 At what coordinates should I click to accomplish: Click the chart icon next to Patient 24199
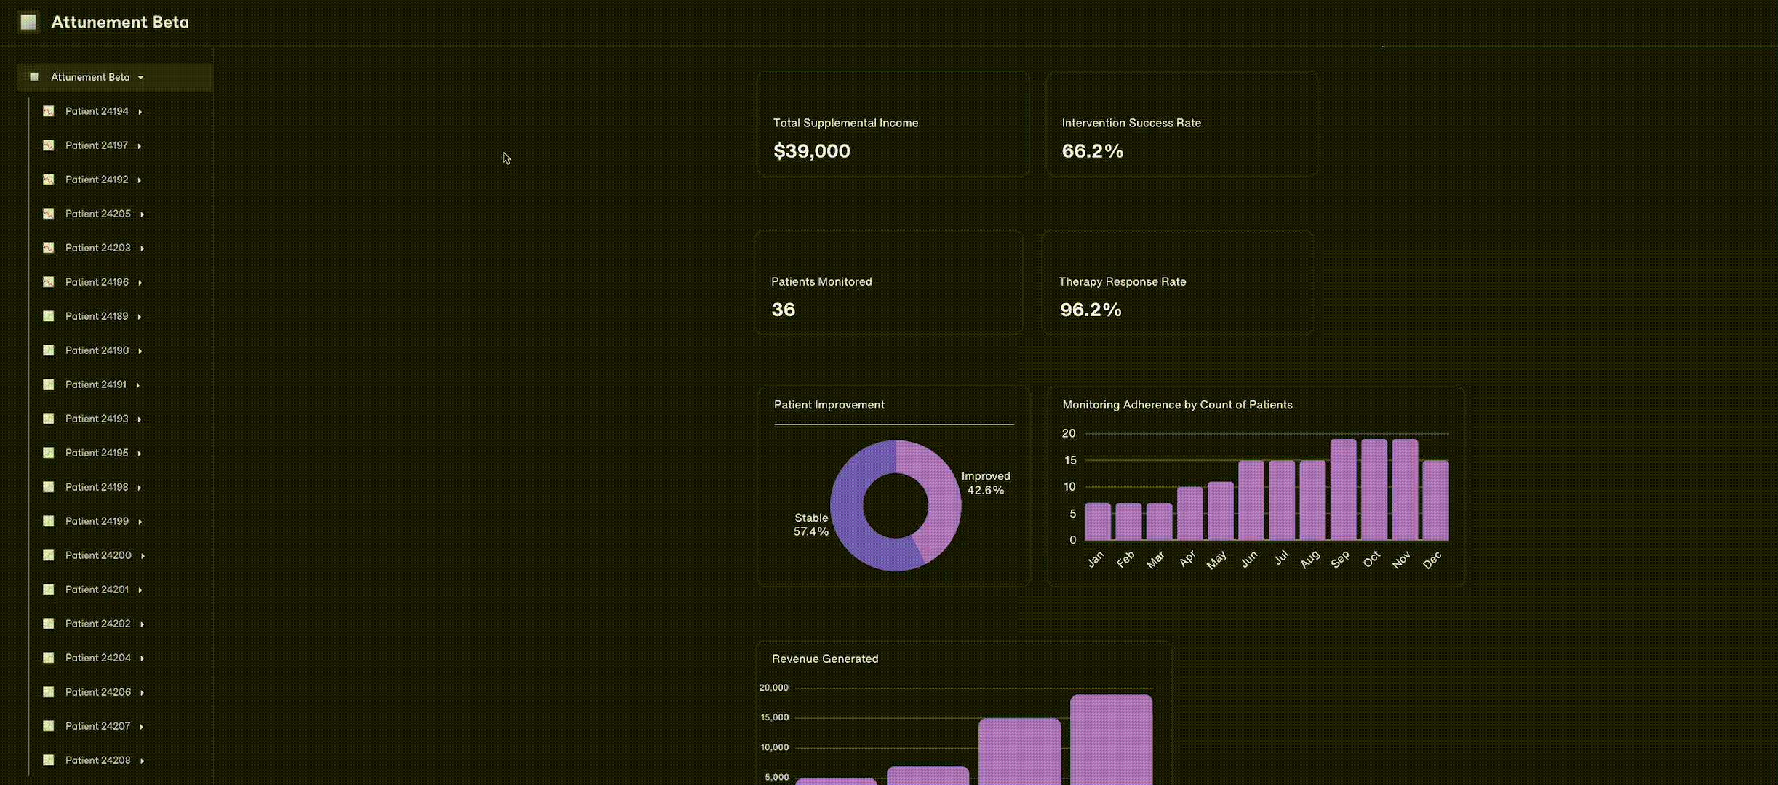(49, 521)
